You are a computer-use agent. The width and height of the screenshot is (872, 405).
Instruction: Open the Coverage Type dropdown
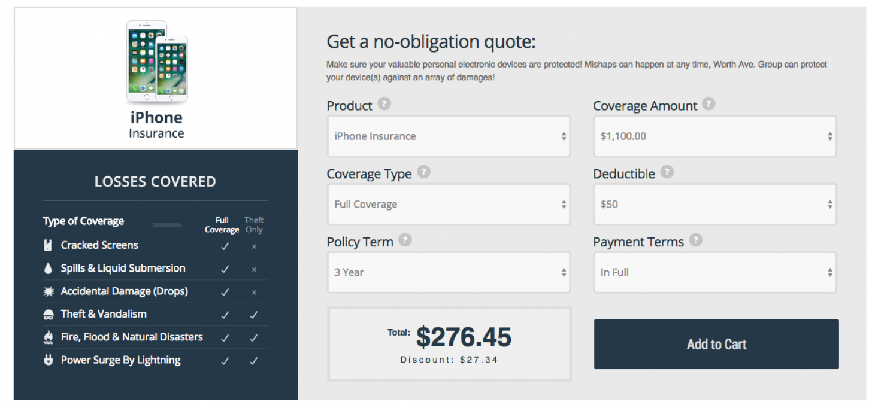click(x=449, y=205)
